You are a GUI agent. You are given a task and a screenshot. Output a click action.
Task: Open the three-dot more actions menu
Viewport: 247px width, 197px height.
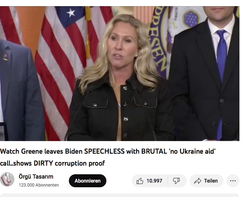(x=233, y=181)
